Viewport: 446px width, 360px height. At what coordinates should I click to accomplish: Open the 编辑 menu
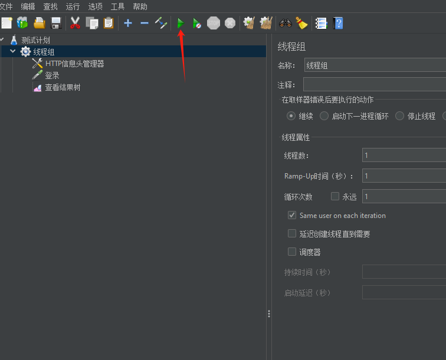tap(28, 6)
